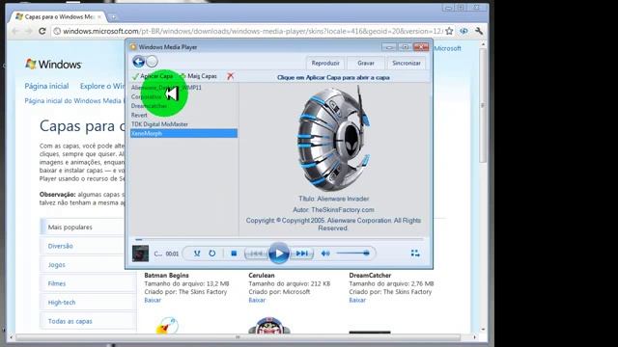Click the browser vertical scrollbar
This screenshot has width=618, height=347.
(483, 106)
